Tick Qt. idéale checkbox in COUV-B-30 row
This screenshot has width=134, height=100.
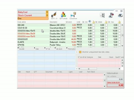pyautogui.click(x=106, y=28)
